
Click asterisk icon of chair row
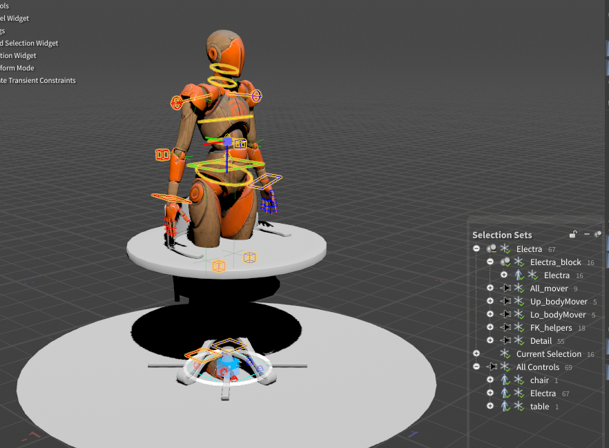tap(519, 380)
